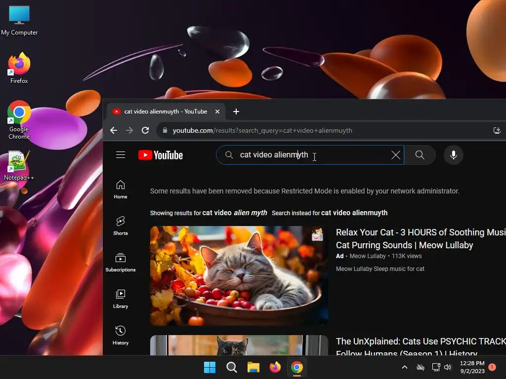Open Subscriptions in the YouTube sidebar
506x379 pixels.
[x=121, y=263]
